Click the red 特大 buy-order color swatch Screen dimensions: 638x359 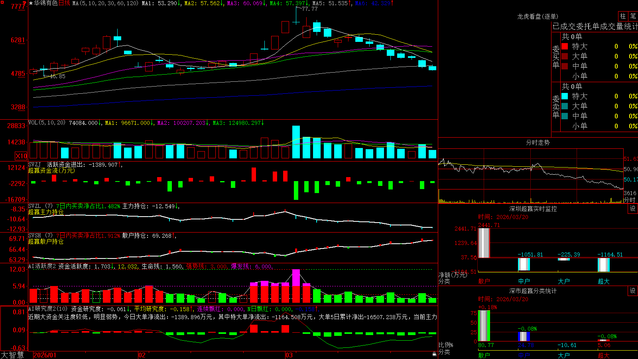click(x=565, y=46)
